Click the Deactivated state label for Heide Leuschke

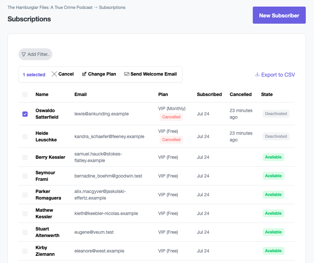[x=276, y=136]
